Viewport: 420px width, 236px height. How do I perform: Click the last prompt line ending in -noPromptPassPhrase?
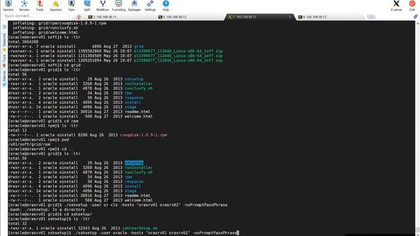pyautogui.click(x=123, y=233)
